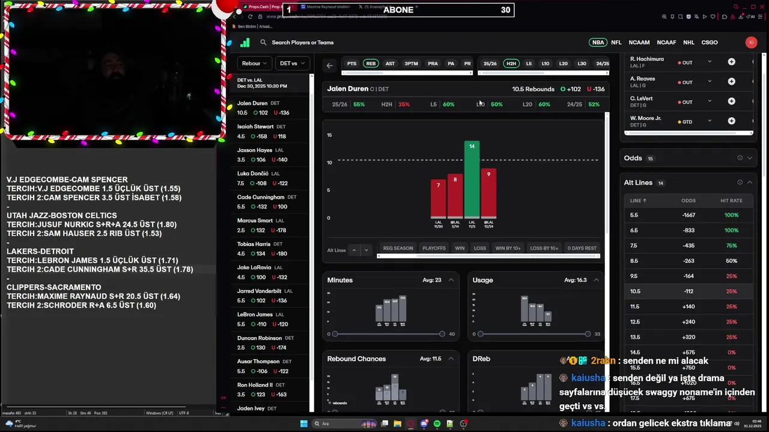This screenshot has height=432, width=769.
Task: Collapse the Rebound Chances card
Action: (x=451, y=359)
